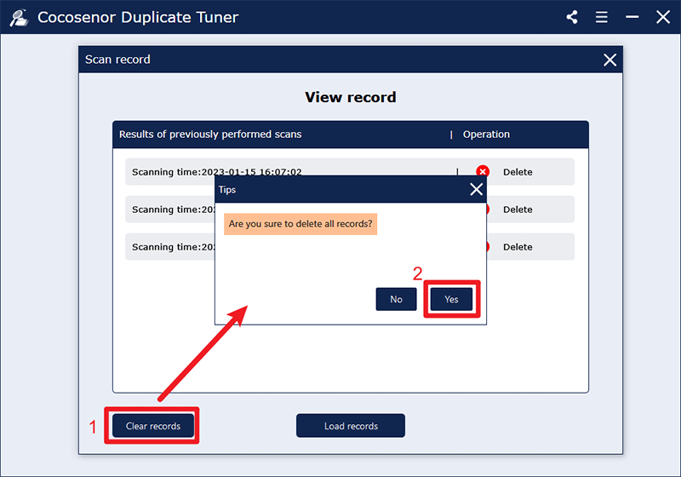Click Delete label of third scan record
Screen dimensions: 681x477
(518, 247)
